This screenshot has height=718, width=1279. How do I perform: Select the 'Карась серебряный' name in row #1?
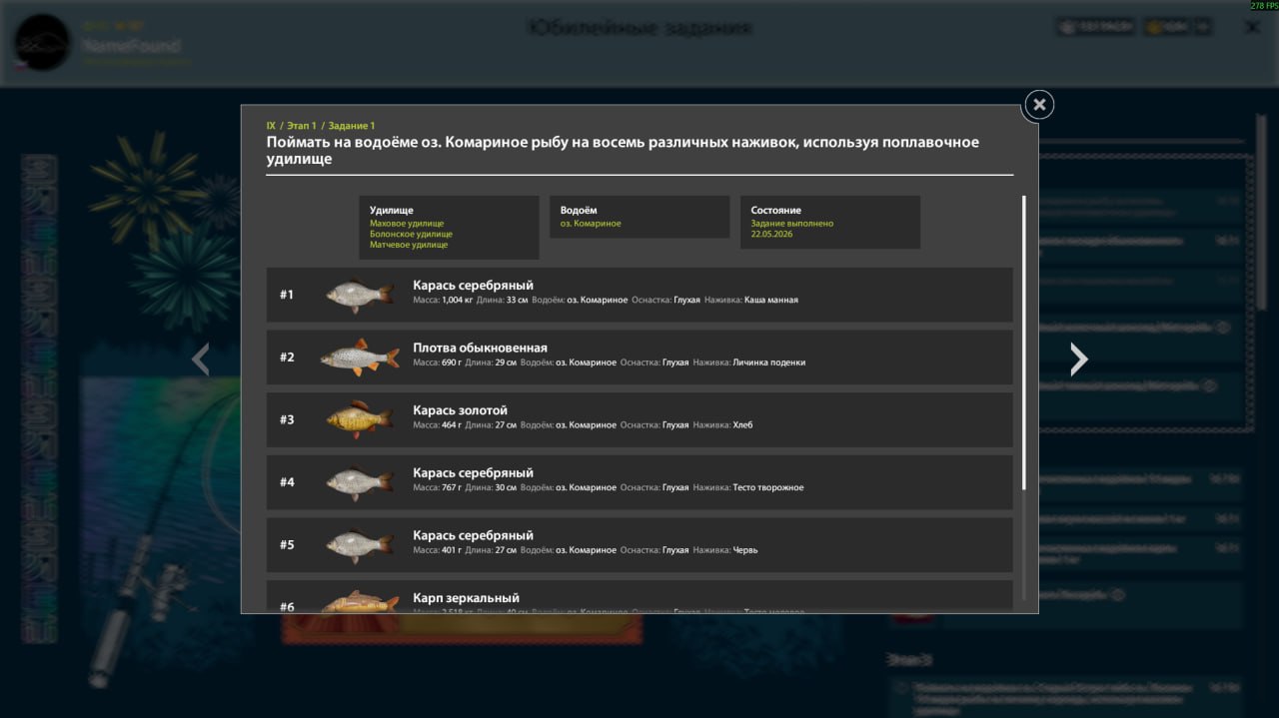474,285
